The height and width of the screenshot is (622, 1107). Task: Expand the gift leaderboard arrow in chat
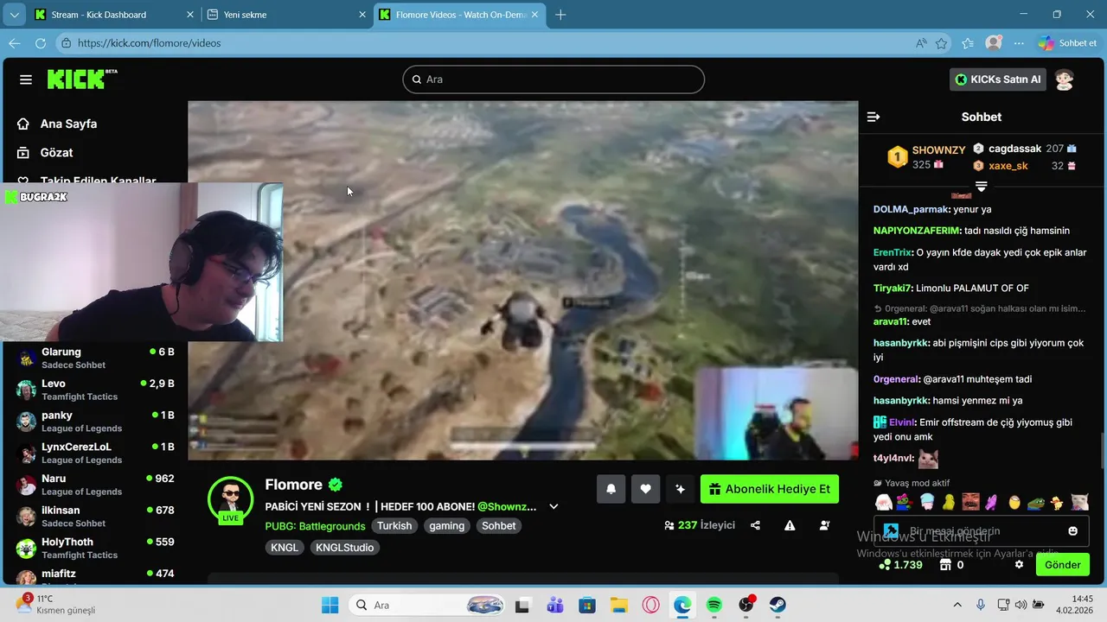[x=981, y=187]
